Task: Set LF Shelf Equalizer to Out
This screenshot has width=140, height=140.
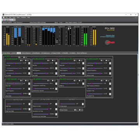Action: [26, 80]
